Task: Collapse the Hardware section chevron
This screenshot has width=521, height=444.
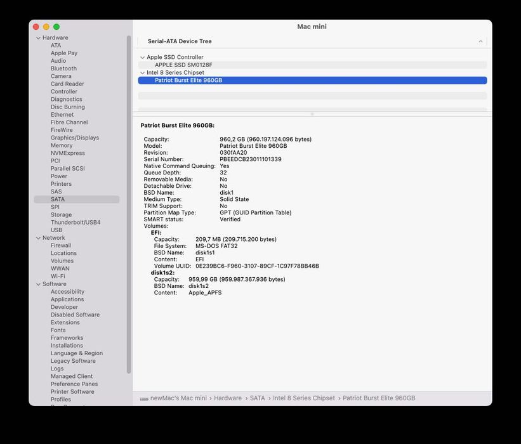Action: point(38,38)
